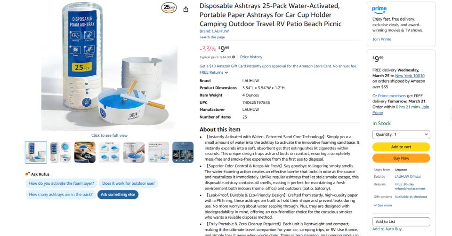Image resolution: width=452 pixels, height=236 pixels.
Task: Visit the Brand: LAUHUW link
Action: coord(214,31)
